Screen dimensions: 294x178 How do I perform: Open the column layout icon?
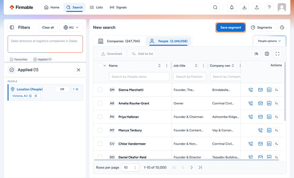(x=267, y=54)
